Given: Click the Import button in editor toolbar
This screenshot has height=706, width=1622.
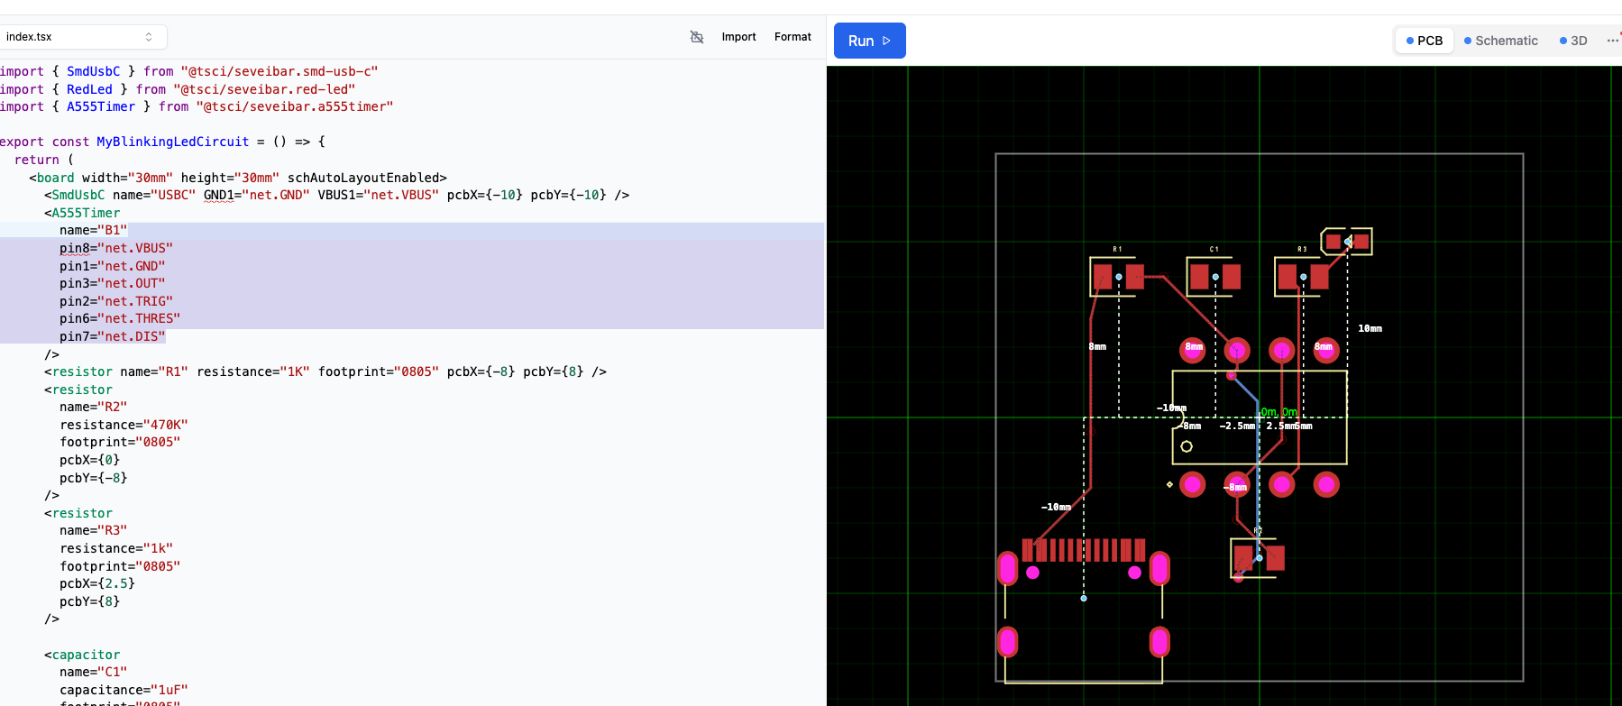Looking at the screenshot, I should 738,37.
